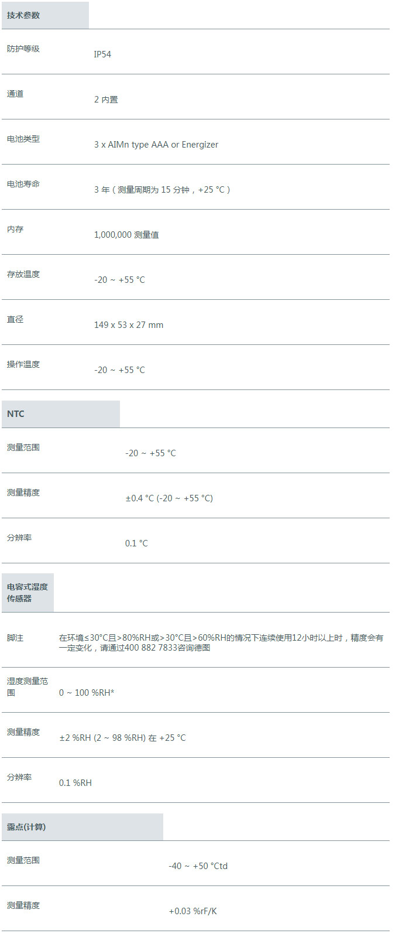Click the IP54 protection rating value
Image resolution: width=399 pixels, height=937 pixels.
[x=102, y=54]
